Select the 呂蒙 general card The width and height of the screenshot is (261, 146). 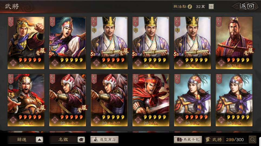26,100
